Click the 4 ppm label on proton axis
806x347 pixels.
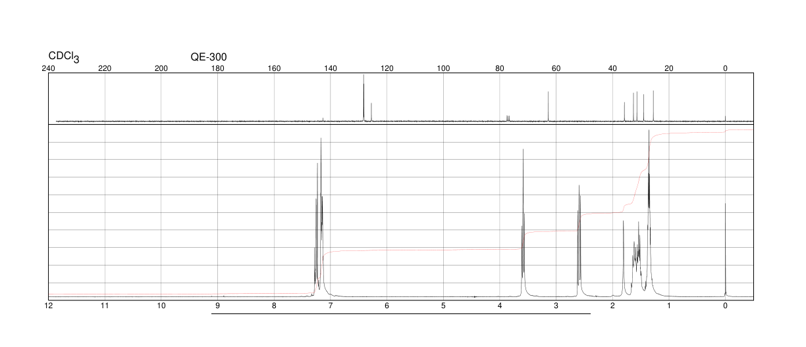point(500,306)
